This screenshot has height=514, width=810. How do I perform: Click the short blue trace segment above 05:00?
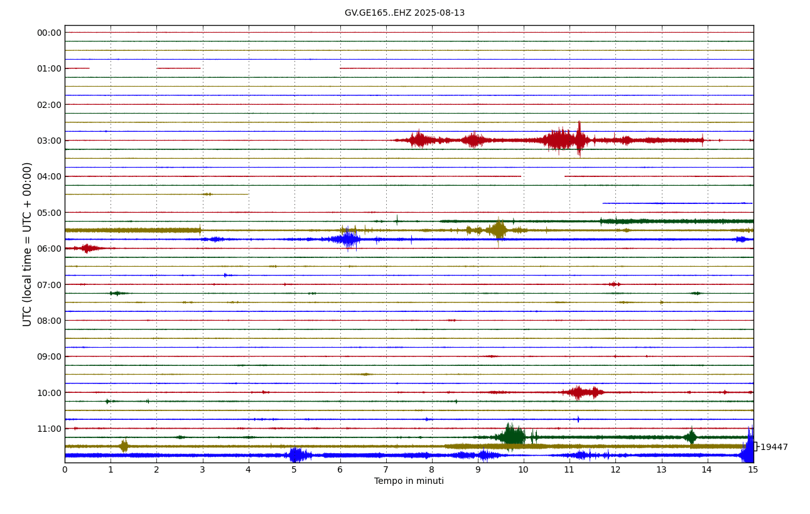pyautogui.click(x=677, y=203)
